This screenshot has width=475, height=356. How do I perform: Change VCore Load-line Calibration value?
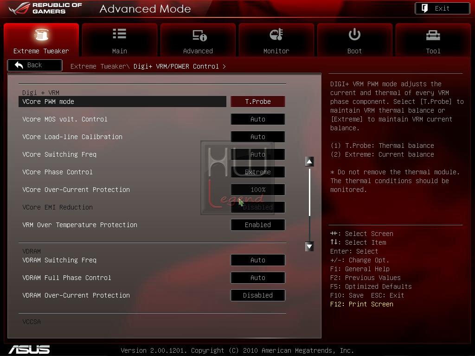pyautogui.click(x=258, y=137)
